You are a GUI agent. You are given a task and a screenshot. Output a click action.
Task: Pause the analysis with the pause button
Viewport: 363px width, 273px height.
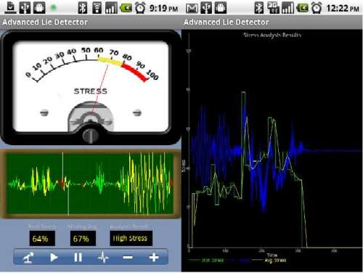pyautogui.click(x=78, y=257)
